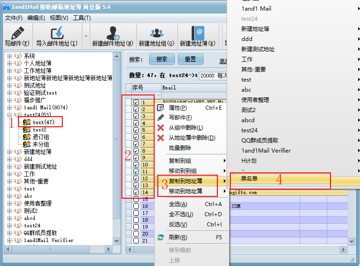Click the New Address Book (新建地址簿) icon
360x266 pixels.
198,33
